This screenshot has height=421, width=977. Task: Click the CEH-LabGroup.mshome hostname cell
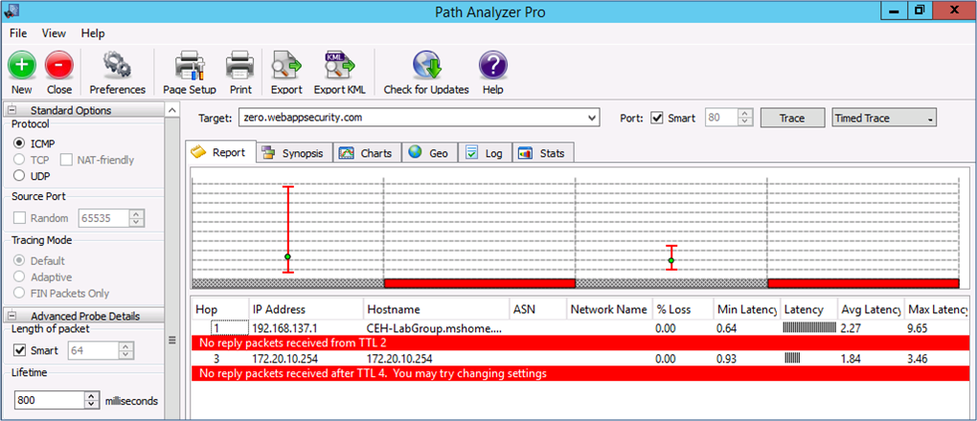point(436,327)
